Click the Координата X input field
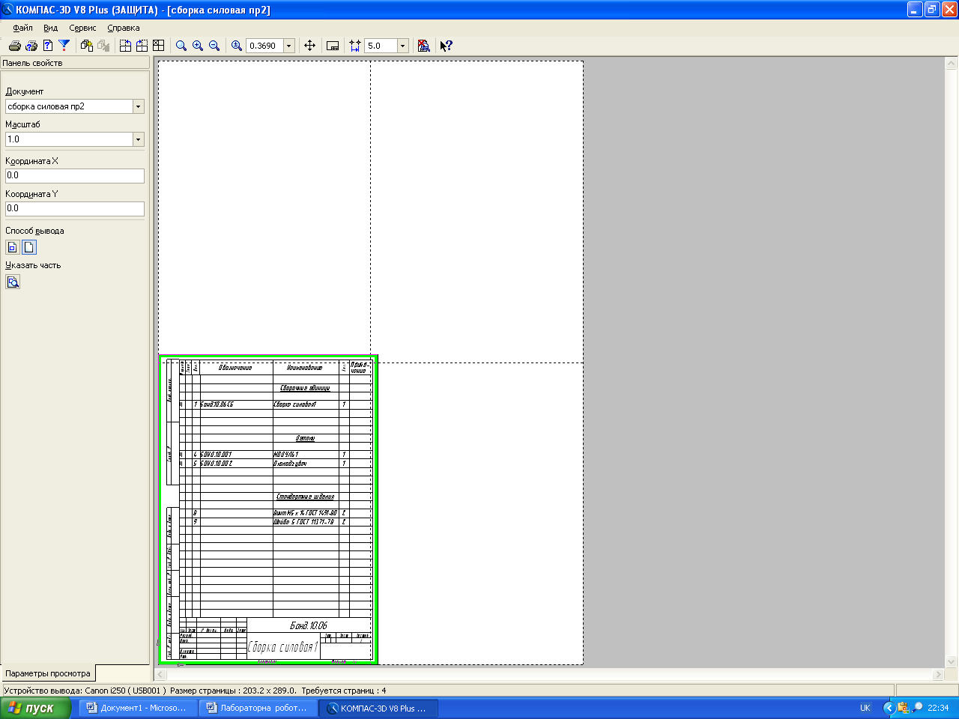959x719 pixels. coord(75,175)
